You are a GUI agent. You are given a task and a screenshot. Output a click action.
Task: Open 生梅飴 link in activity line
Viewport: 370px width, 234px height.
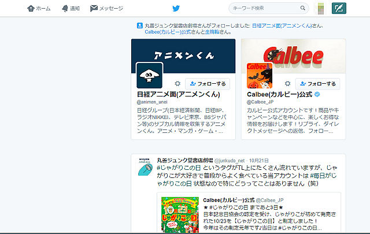point(212,32)
